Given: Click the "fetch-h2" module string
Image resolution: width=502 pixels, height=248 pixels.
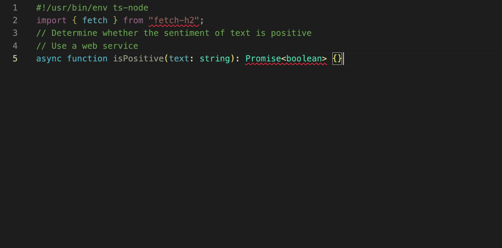Looking at the screenshot, I should pos(174,20).
